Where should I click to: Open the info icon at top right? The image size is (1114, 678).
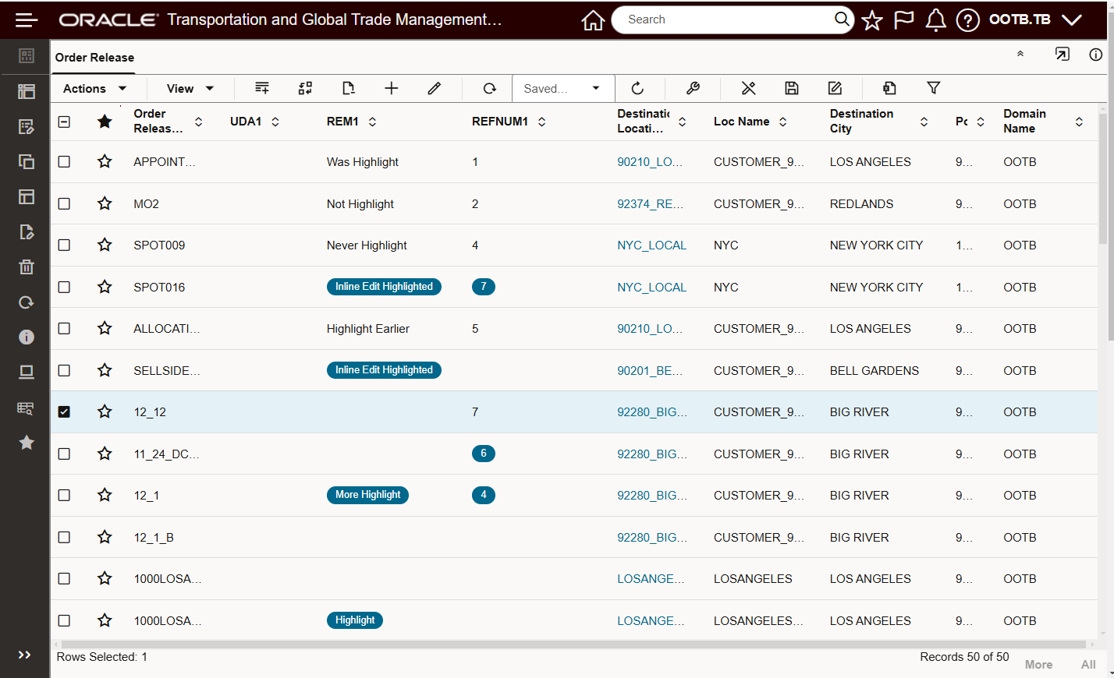[1095, 54]
